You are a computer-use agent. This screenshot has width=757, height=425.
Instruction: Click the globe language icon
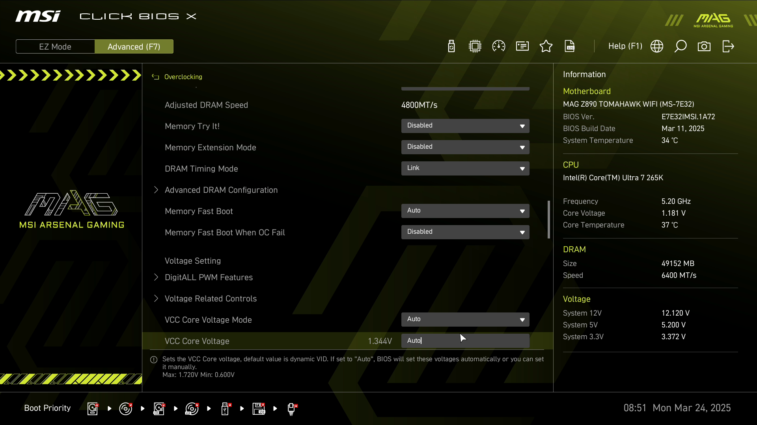click(657, 46)
